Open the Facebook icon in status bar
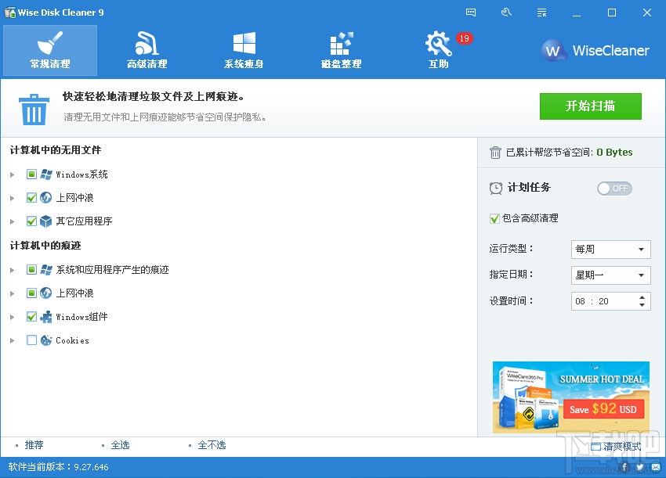The height and width of the screenshot is (478, 666). click(x=624, y=467)
